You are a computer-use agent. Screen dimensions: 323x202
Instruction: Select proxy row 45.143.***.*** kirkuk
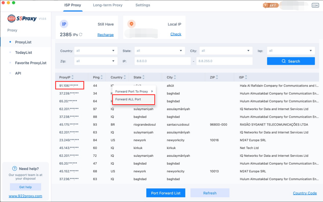187,148
